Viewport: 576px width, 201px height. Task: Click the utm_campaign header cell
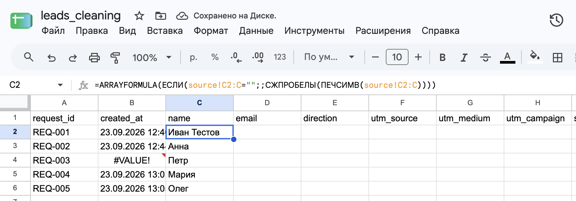click(x=538, y=118)
